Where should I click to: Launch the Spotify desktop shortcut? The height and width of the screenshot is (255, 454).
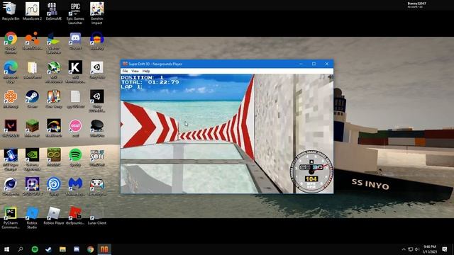point(75,157)
